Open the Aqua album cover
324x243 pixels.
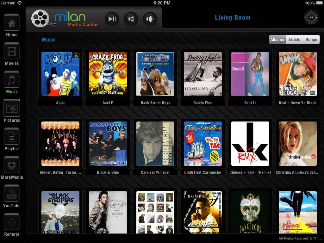(x=60, y=74)
